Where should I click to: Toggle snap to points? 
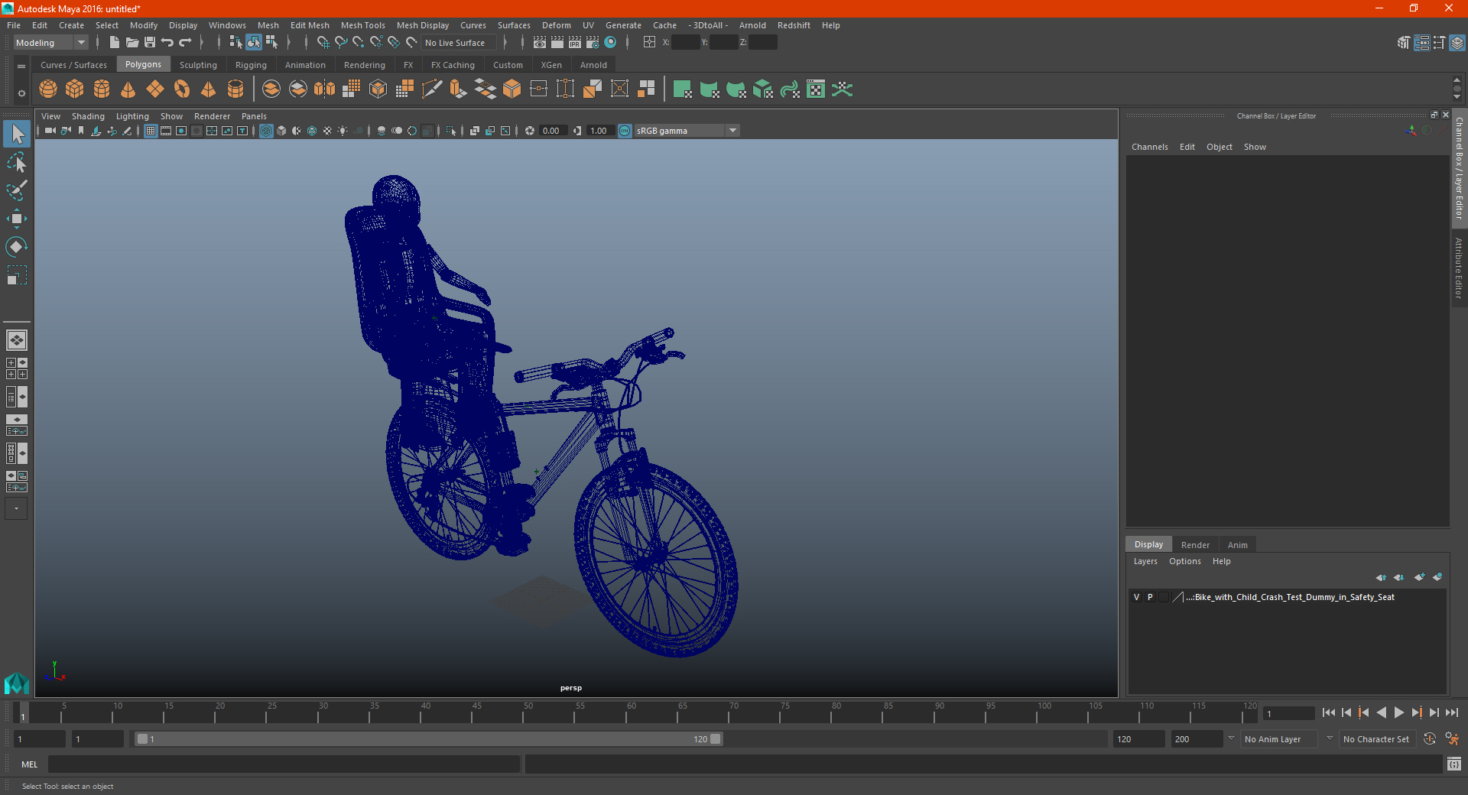[x=359, y=43]
